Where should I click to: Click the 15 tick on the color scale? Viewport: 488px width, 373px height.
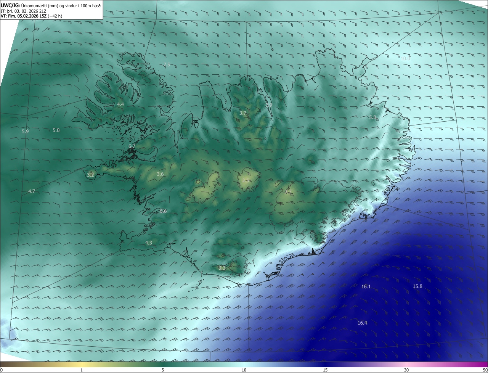pos(325,370)
